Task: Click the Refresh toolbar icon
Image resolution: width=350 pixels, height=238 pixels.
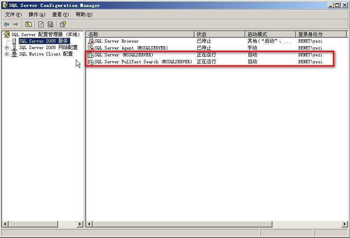Action: click(x=41, y=24)
